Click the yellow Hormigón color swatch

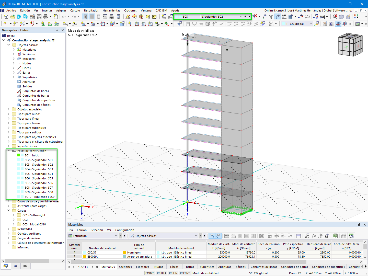point(125,252)
